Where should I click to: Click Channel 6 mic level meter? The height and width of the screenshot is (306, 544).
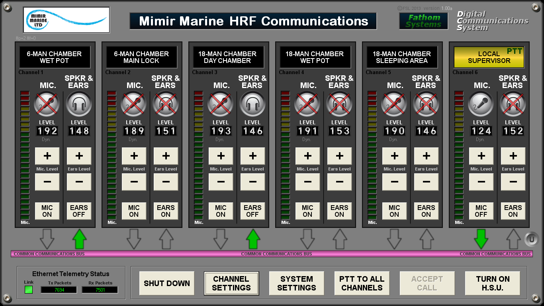click(x=459, y=155)
